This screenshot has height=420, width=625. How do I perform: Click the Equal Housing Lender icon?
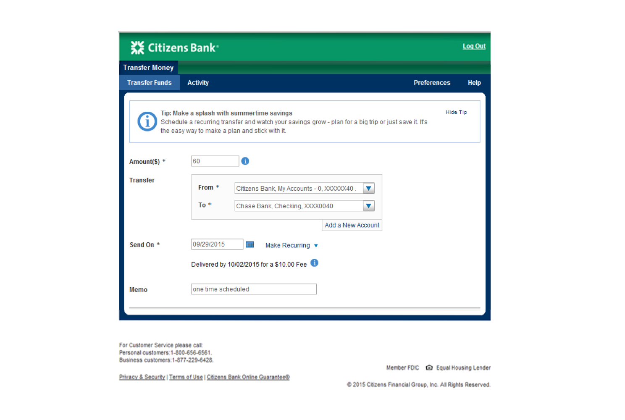point(429,367)
